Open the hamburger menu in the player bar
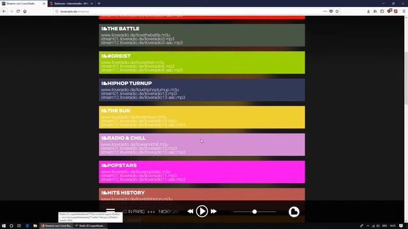Viewport: 408px width, 229px height. tap(110, 211)
